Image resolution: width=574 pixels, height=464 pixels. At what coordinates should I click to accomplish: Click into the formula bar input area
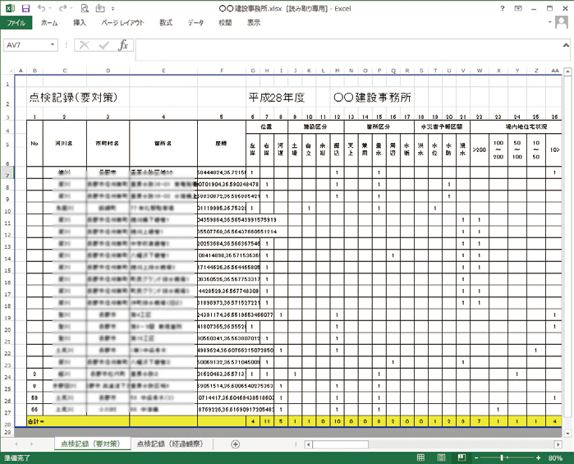tap(348, 49)
